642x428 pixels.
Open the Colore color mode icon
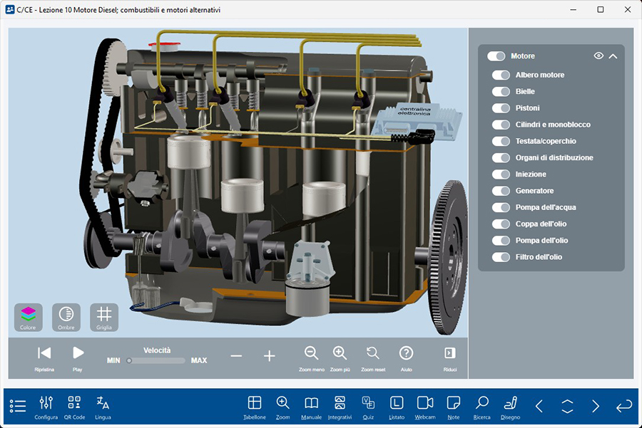[x=29, y=314]
